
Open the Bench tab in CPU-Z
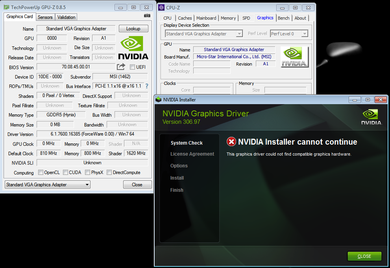[x=283, y=18]
